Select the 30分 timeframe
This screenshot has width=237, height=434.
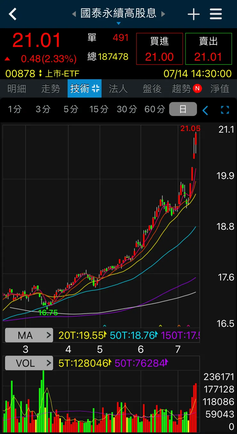point(127,109)
